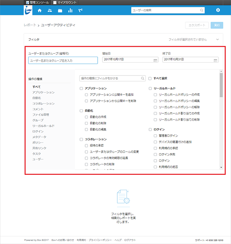Click the エクスポート button
The width and height of the screenshot is (231, 244).
point(197,25)
